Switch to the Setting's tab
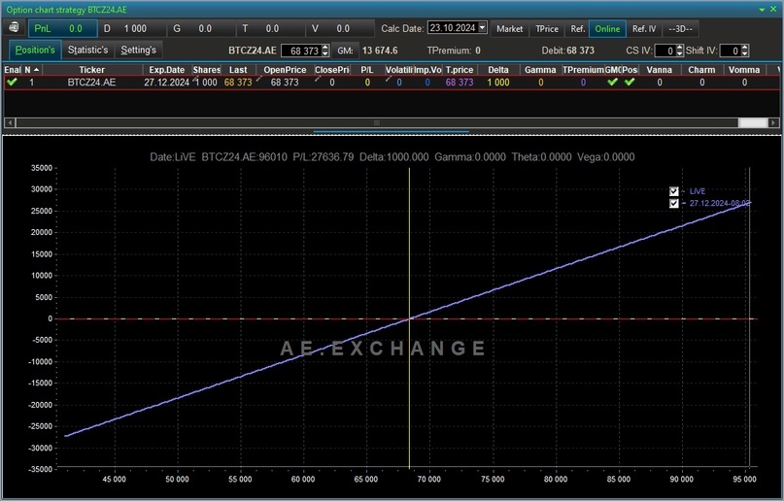 (139, 50)
